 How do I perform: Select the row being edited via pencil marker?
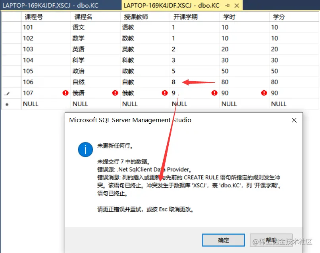point(11,93)
